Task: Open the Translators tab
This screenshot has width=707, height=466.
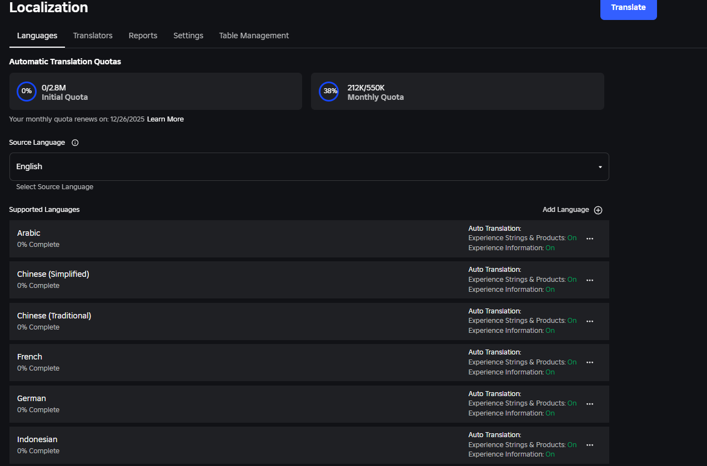Action: point(93,36)
